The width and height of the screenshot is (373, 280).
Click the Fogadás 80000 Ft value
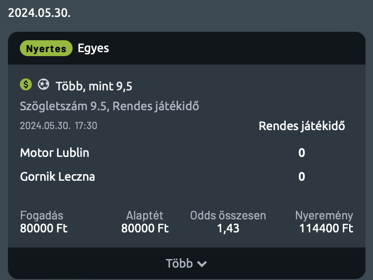pos(44,228)
